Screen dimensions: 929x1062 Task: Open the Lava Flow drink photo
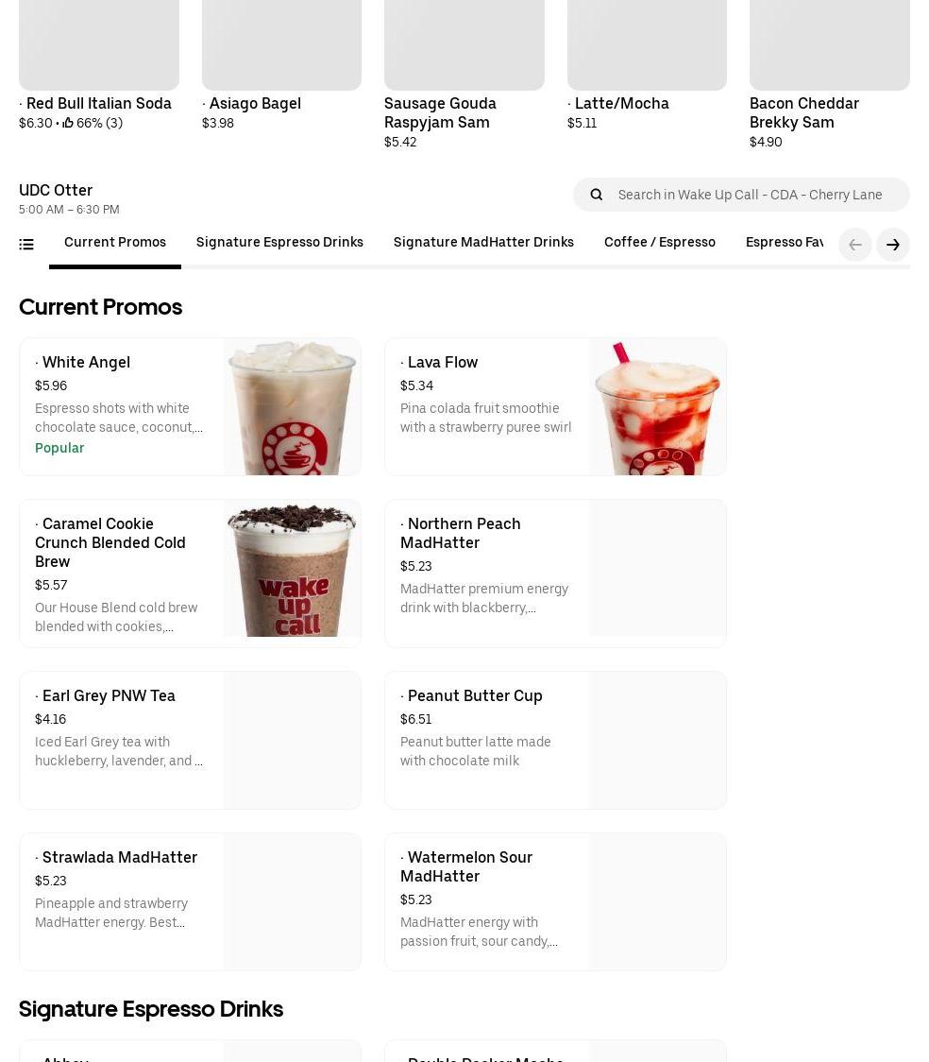657,406
